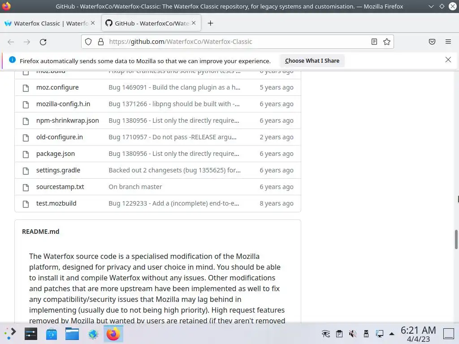Viewport: 459px width, 344px height.
Task: Click file icon beside mozilla-config.h.in
Action: (x=26, y=105)
